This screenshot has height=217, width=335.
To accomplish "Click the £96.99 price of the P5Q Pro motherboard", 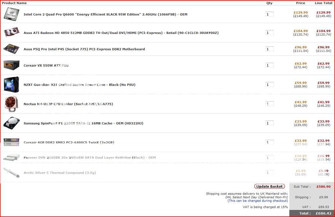I will point(301,47).
